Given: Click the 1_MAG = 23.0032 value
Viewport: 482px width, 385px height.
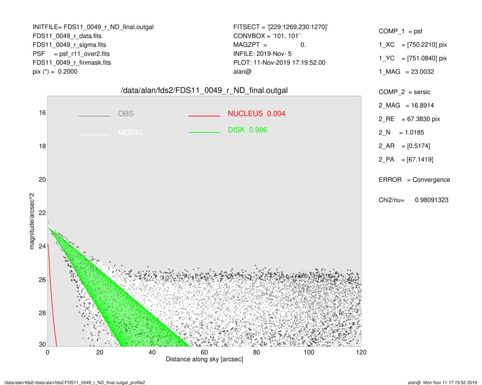Looking at the screenshot, I should (406, 72).
